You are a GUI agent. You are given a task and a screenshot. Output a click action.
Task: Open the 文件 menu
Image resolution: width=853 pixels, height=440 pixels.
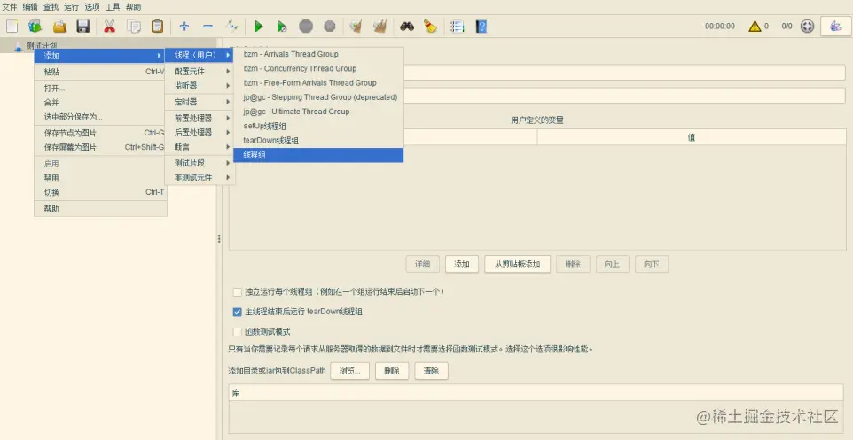tap(10, 7)
